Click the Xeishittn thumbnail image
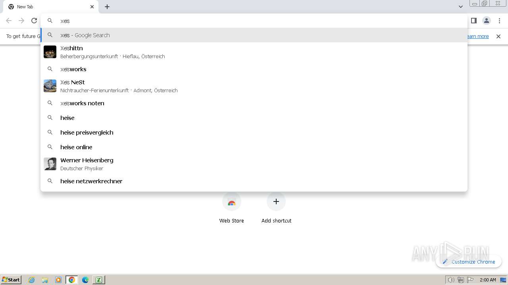 (50, 52)
